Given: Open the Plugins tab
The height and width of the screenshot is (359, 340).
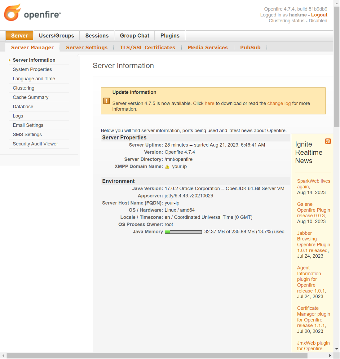Looking at the screenshot, I should click(170, 36).
